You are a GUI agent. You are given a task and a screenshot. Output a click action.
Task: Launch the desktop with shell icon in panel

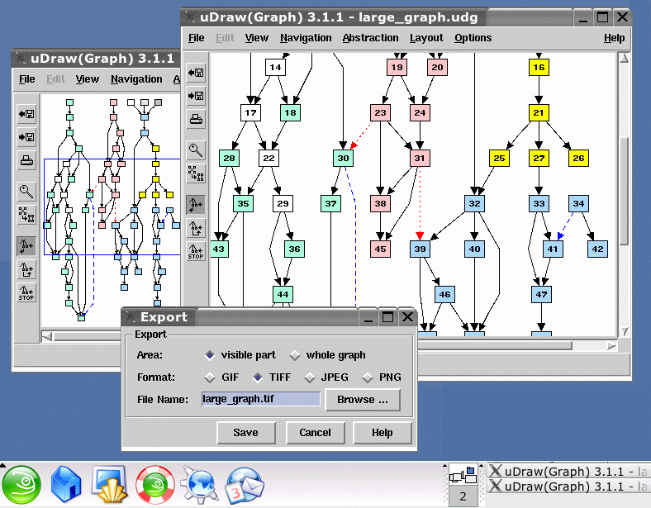(110, 484)
